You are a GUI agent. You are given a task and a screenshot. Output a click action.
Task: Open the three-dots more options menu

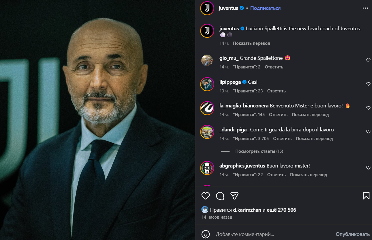pyautogui.click(x=365, y=8)
